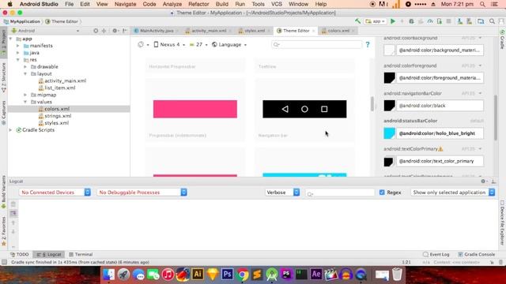Click the Logcat panel settings gear
The image size is (506, 284).
[483, 181]
